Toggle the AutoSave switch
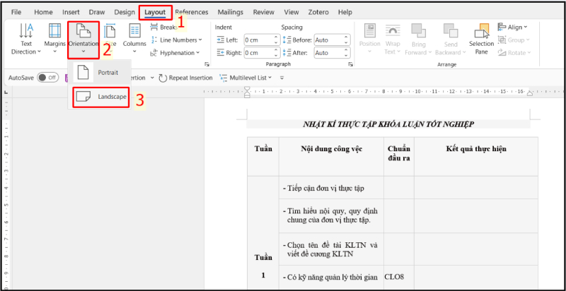 click(47, 78)
